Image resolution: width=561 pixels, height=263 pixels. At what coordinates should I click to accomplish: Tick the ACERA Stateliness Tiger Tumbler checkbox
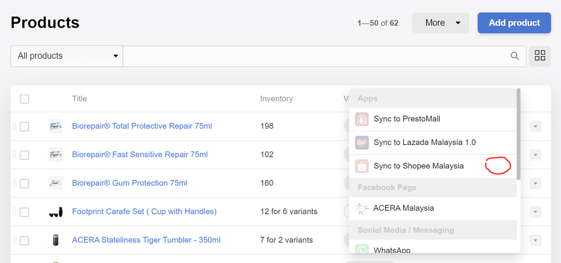pos(24,240)
